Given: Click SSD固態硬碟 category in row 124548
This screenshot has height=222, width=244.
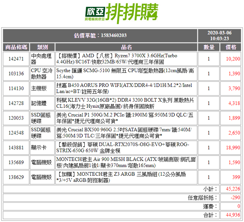Looking at the screenshot, I should coord(42,133).
